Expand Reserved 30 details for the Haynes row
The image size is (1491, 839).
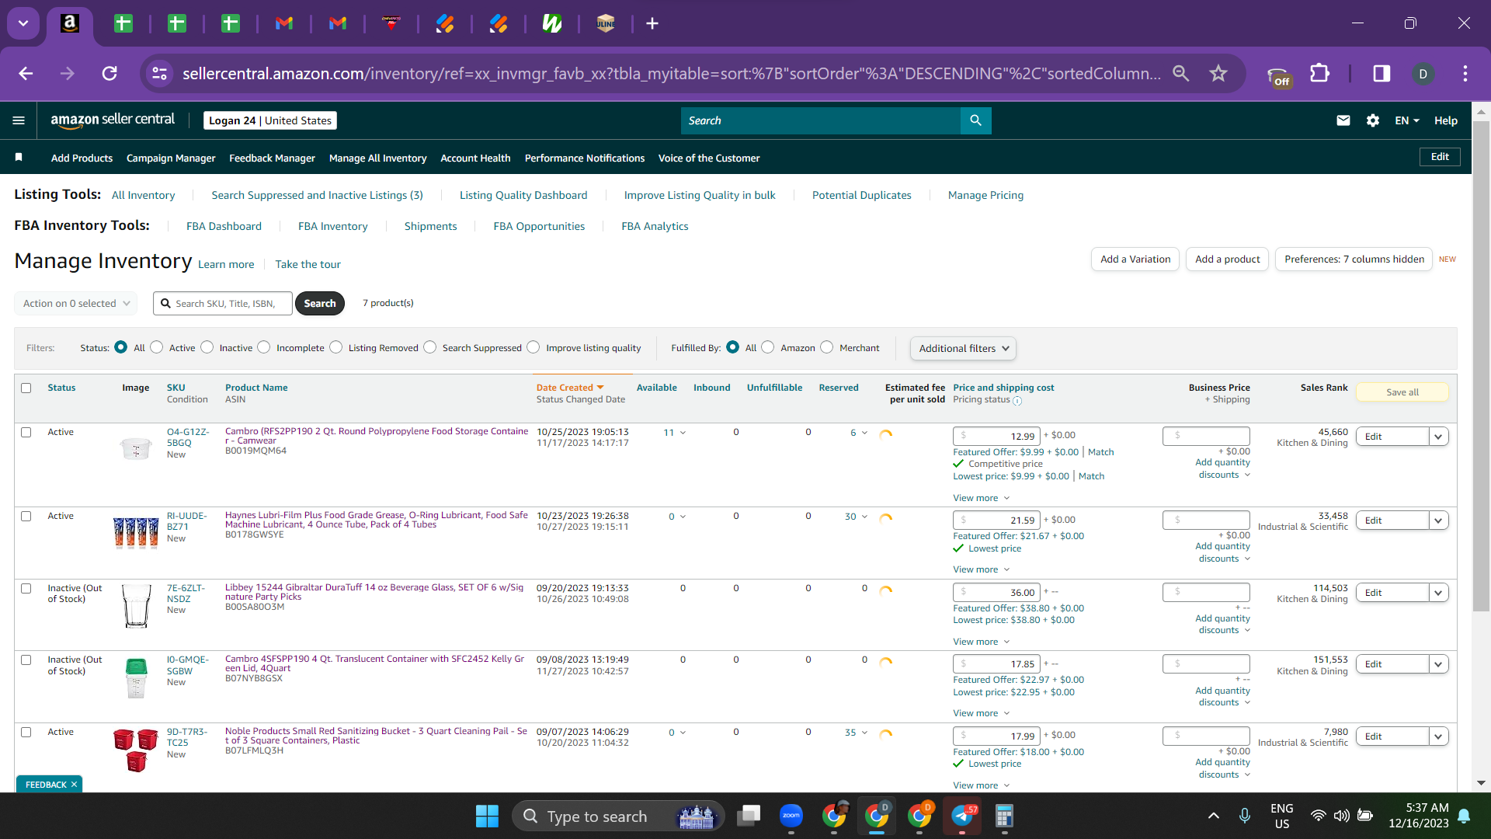click(x=857, y=517)
